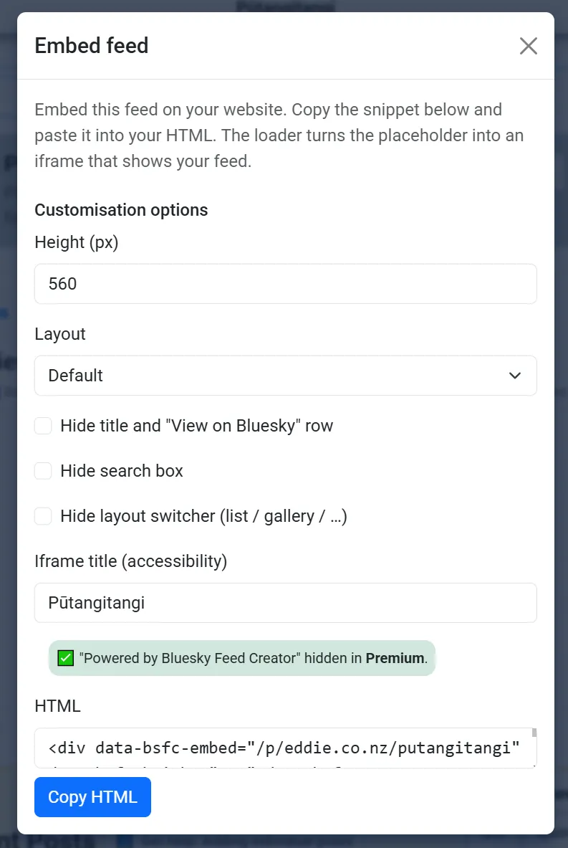Click the "HTML" label above the snippet
Image resolution: width=568 pixels, height=848 pixels.
point(57,706)
